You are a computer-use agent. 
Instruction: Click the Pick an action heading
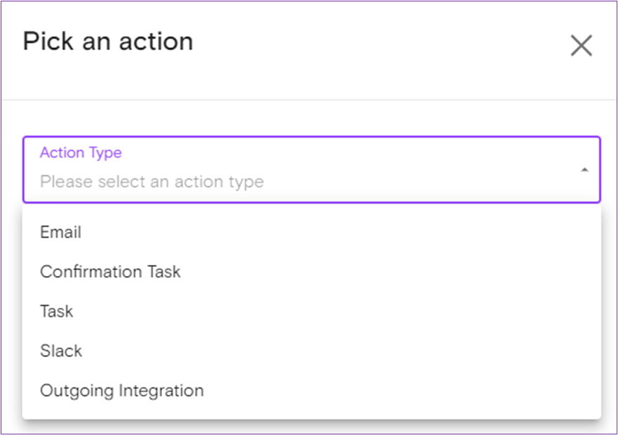tap(107, 41)
